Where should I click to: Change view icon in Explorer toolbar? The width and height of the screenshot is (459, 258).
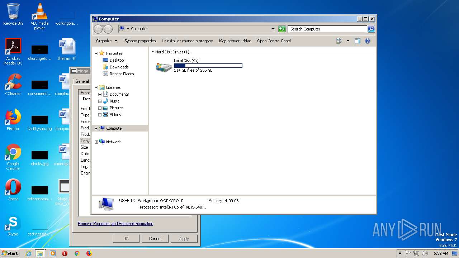click(339, 41)
